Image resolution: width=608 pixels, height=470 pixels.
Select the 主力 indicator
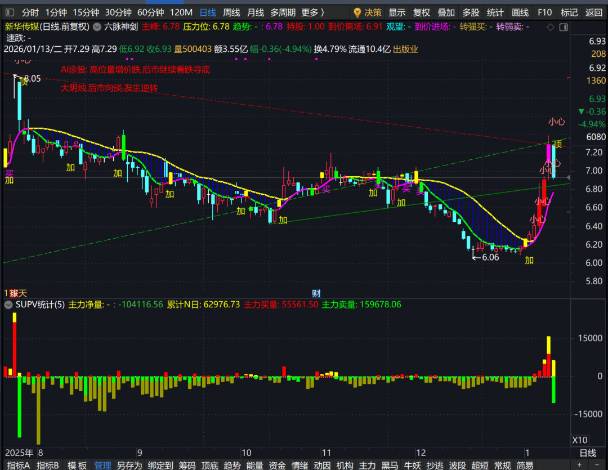(x=367, y=465)
